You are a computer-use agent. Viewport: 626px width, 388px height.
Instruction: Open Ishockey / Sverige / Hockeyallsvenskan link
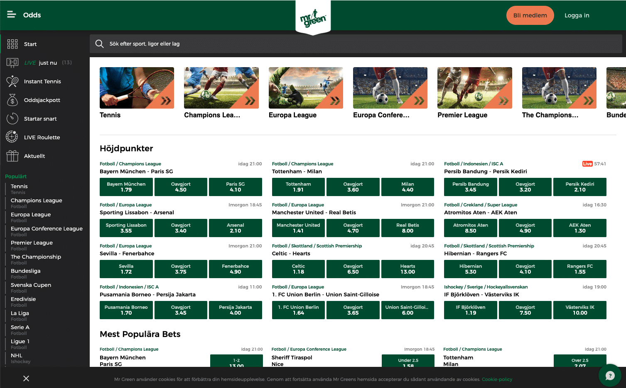pyautogui.click(x=486, y=287)
